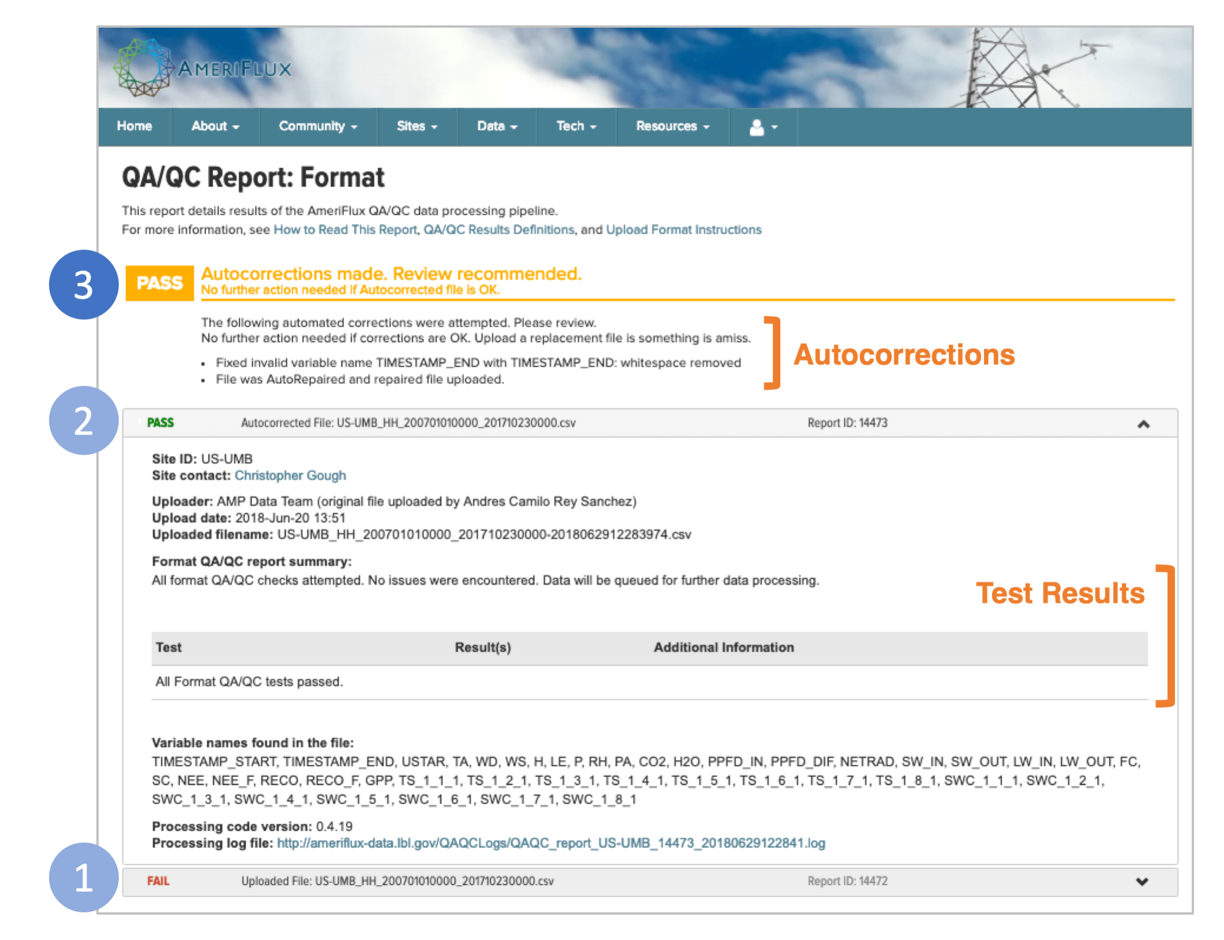Click the green PASS label on the Autocorrected File row
This screenshot has width=1224, height=940.
coord(160,423)
